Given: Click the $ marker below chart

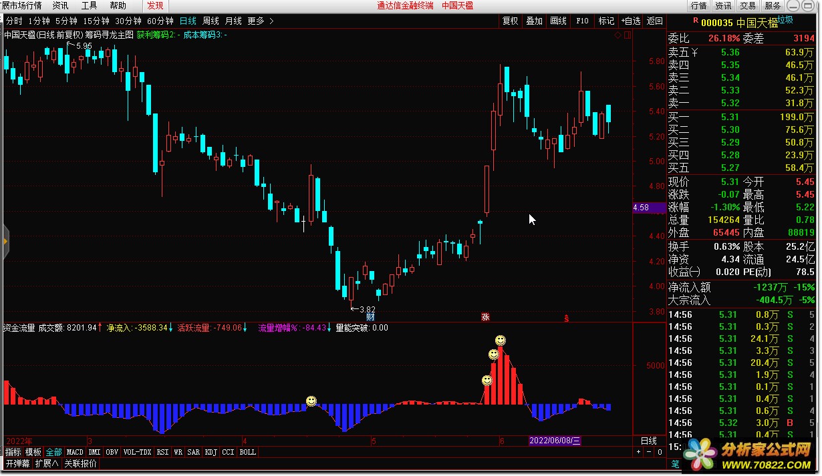Looking at the screenshot, I should click(x=567, y=317).
